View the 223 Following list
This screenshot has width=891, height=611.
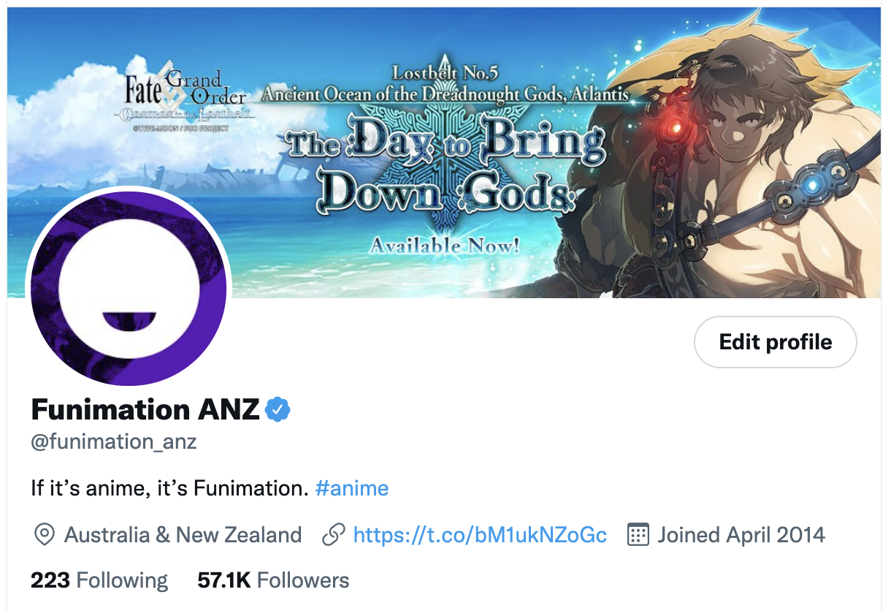coord(99,580)
